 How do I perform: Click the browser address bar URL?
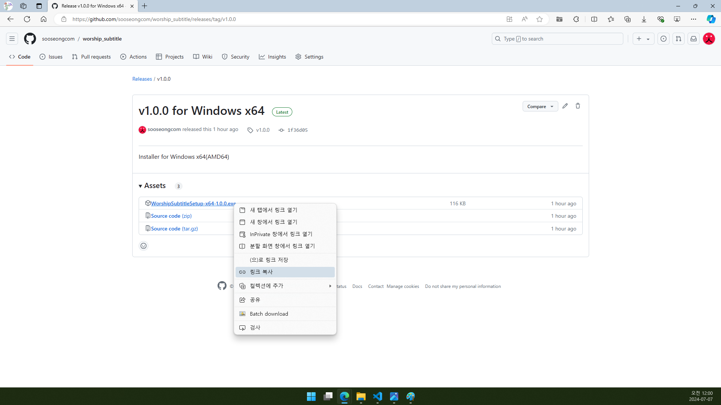point(154,19)
